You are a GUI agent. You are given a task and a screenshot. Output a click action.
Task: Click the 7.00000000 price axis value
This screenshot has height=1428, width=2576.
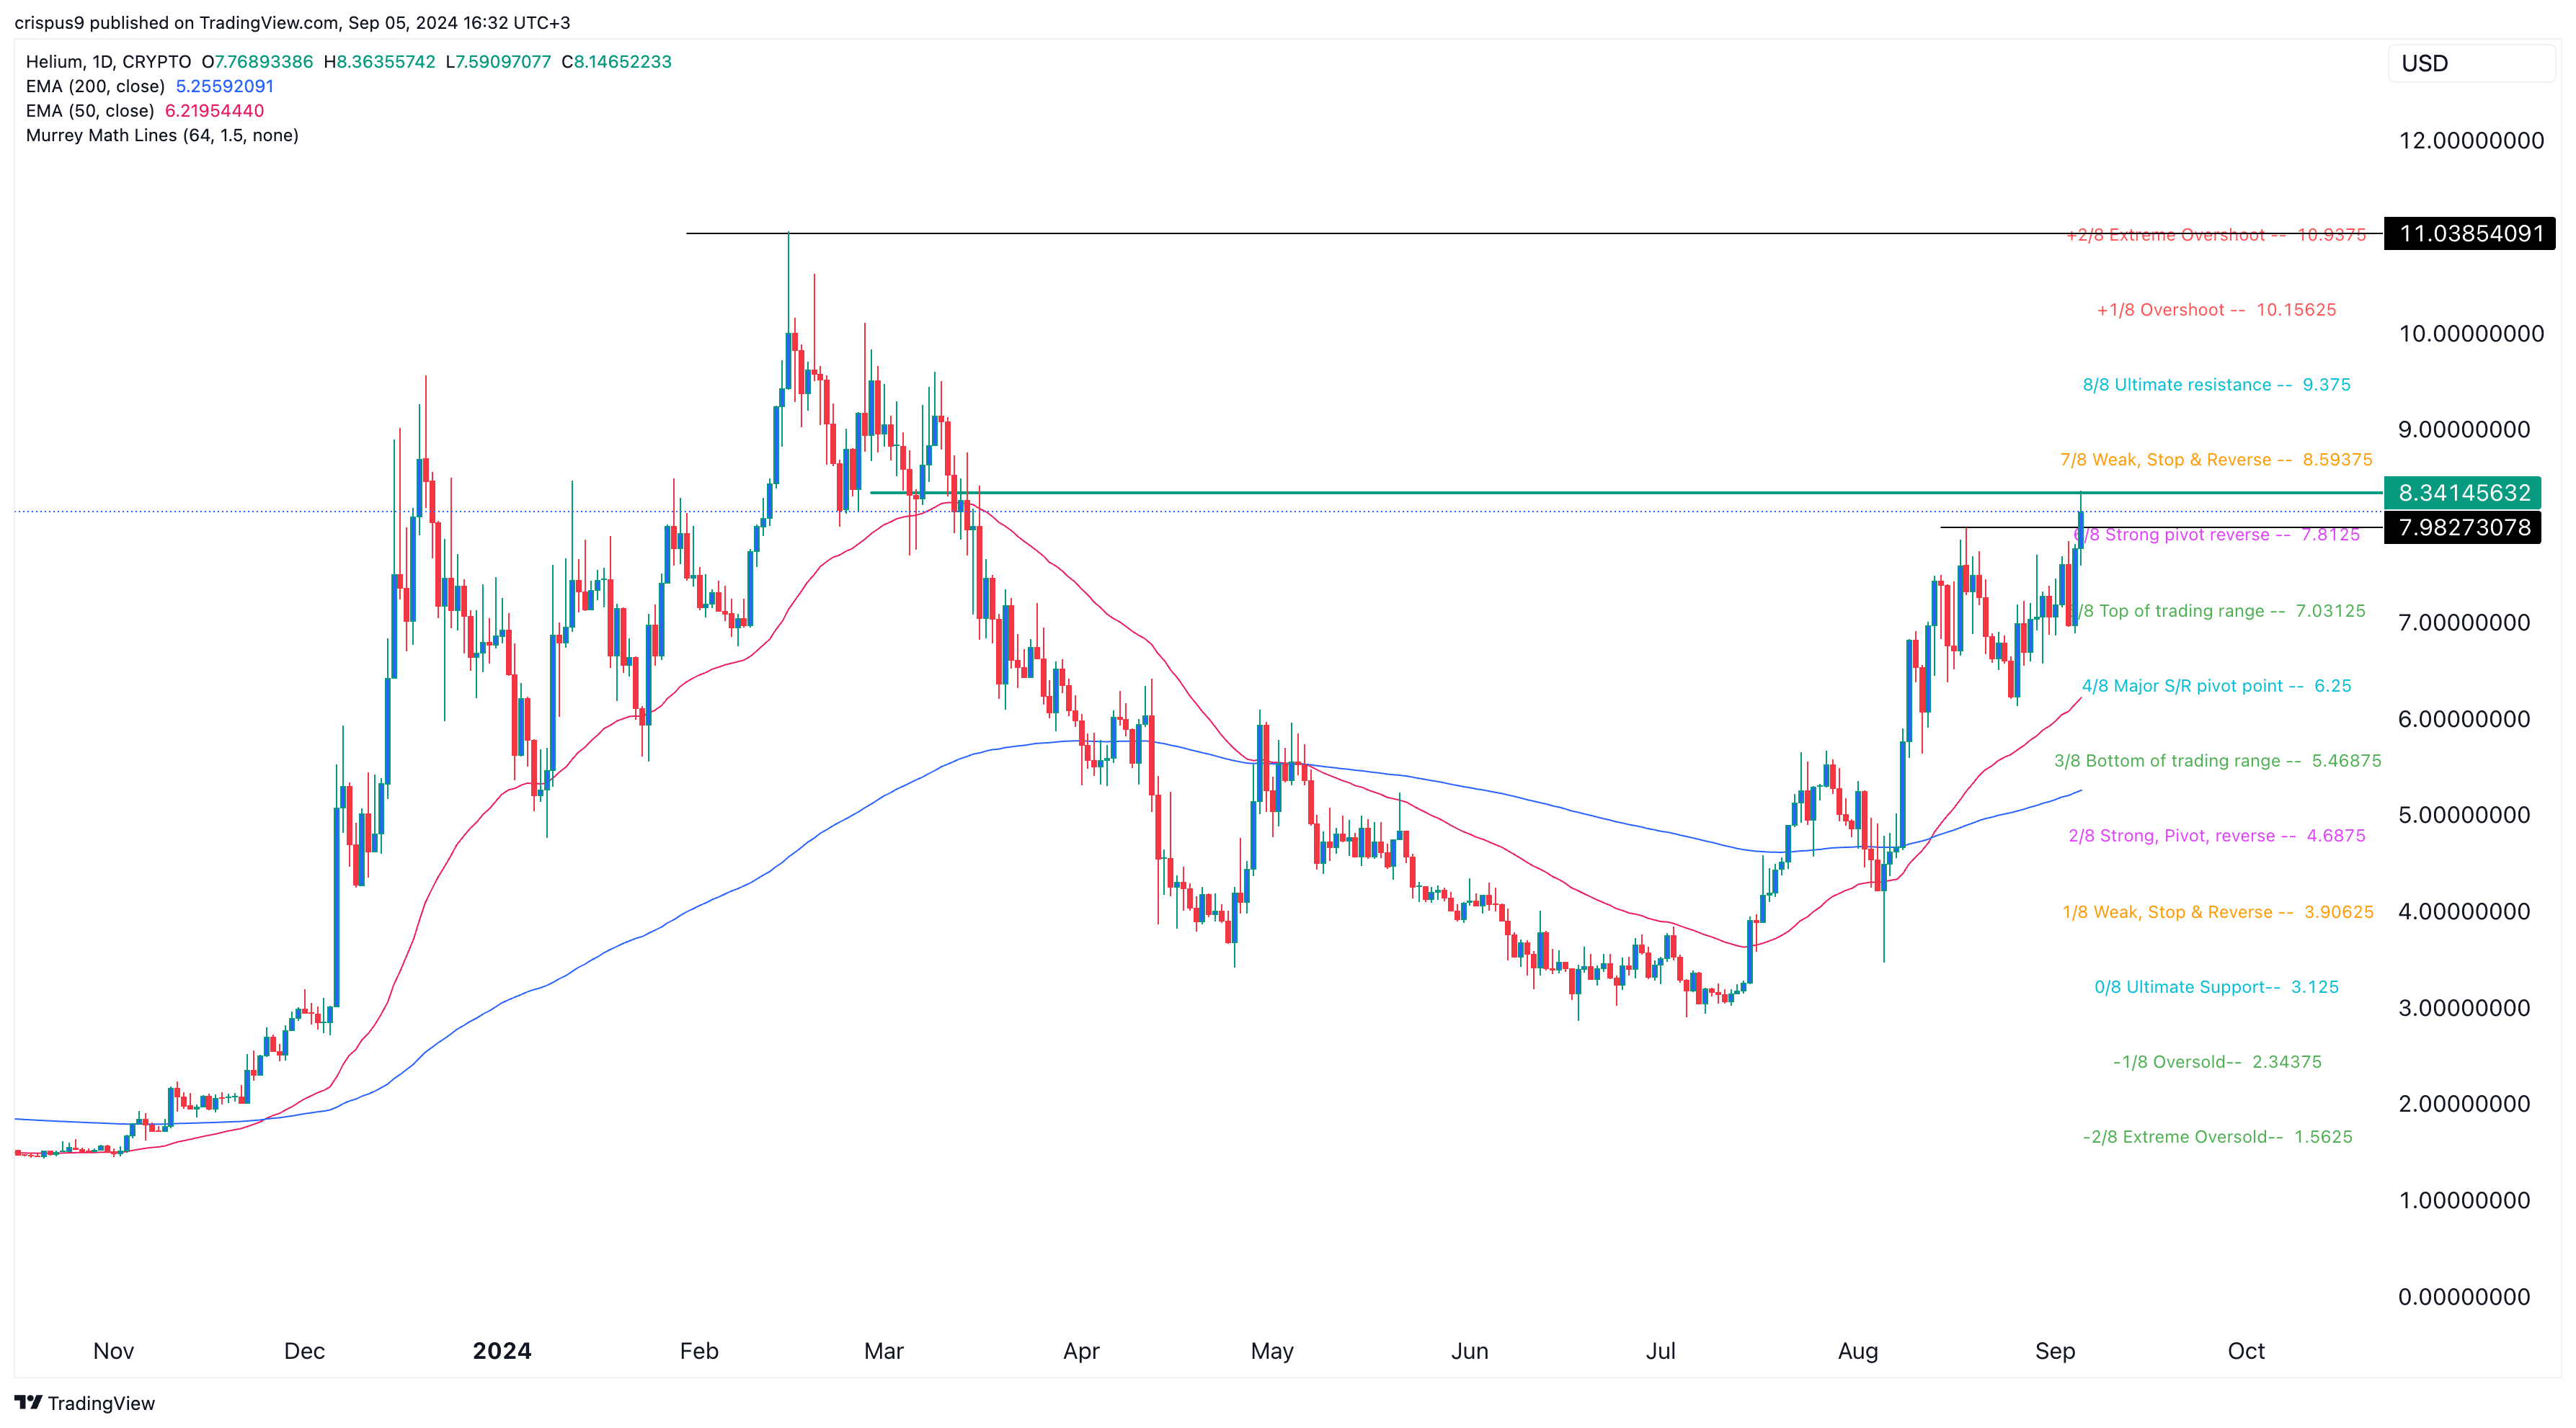2464,622
